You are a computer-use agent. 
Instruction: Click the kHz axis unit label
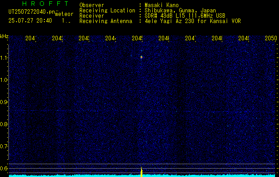pos(4,37)
